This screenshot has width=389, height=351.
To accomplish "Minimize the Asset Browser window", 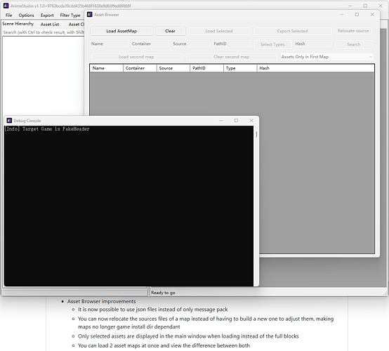I will pos(342,15).
